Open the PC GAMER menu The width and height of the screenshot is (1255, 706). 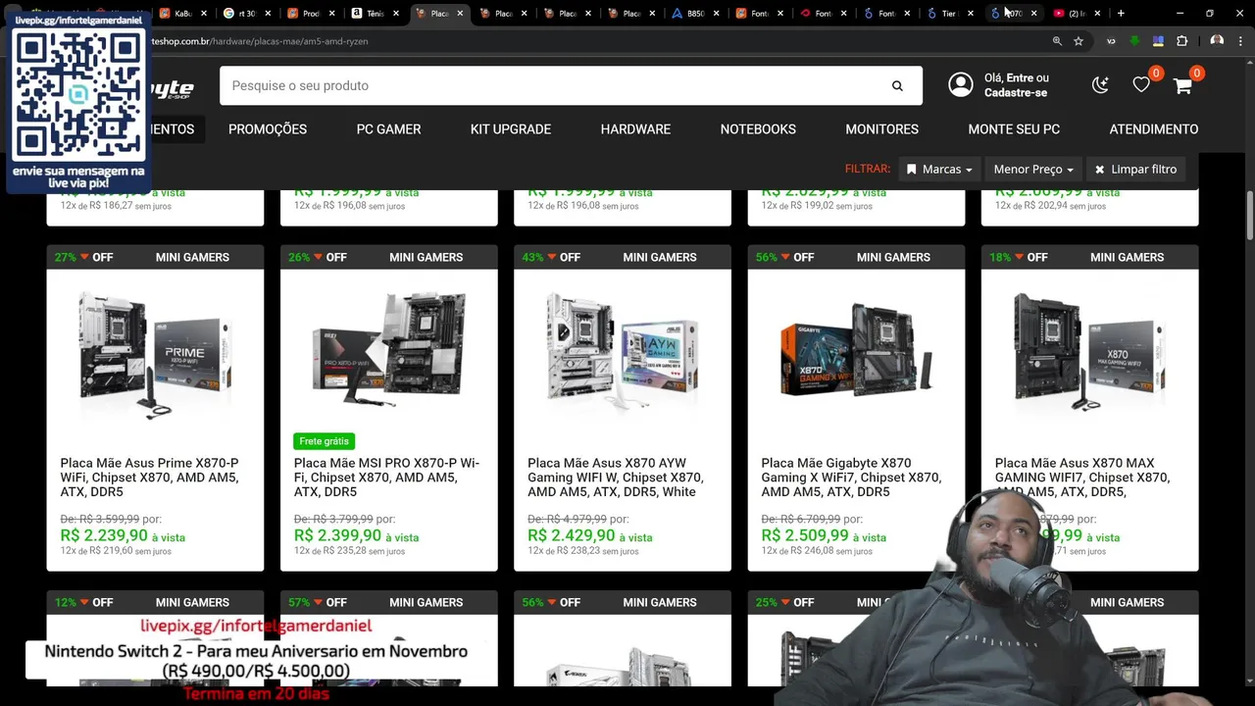388,129
